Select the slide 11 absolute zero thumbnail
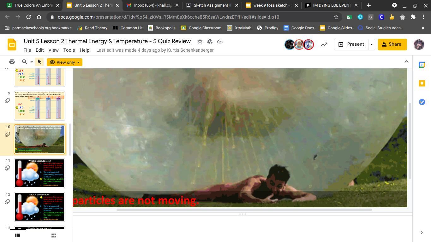Screen dimensions: 431x242 tap(39, 173)
